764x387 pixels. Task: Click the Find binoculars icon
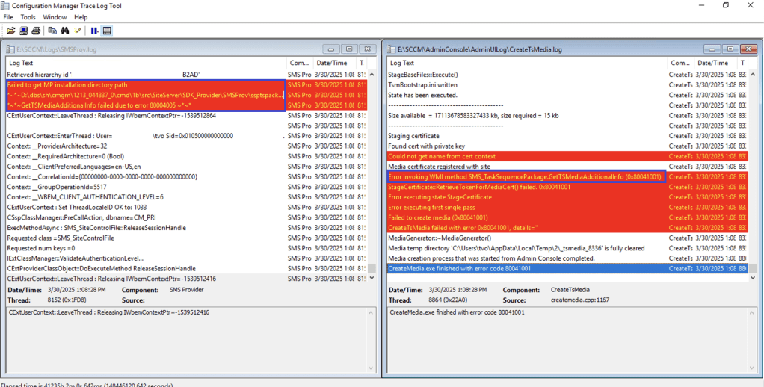(65, 31)
